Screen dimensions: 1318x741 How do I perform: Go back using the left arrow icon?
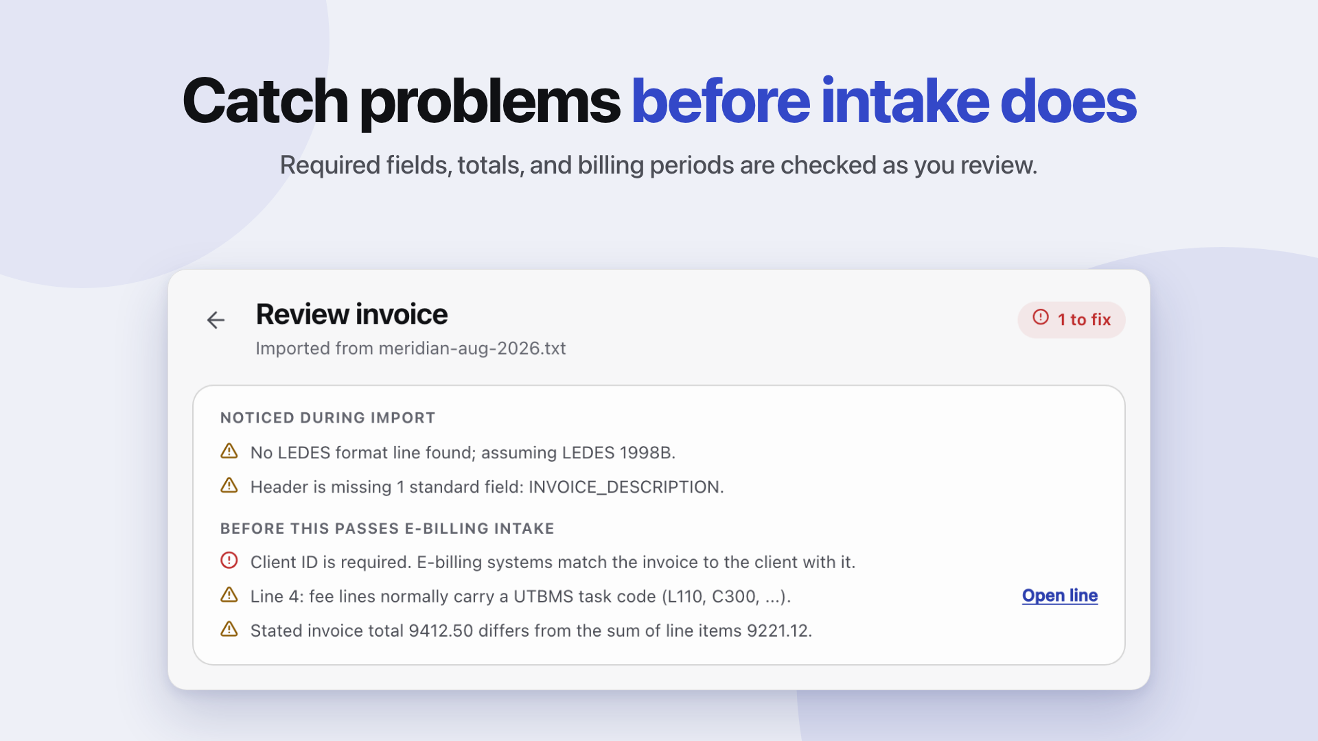tap(216, 320)
